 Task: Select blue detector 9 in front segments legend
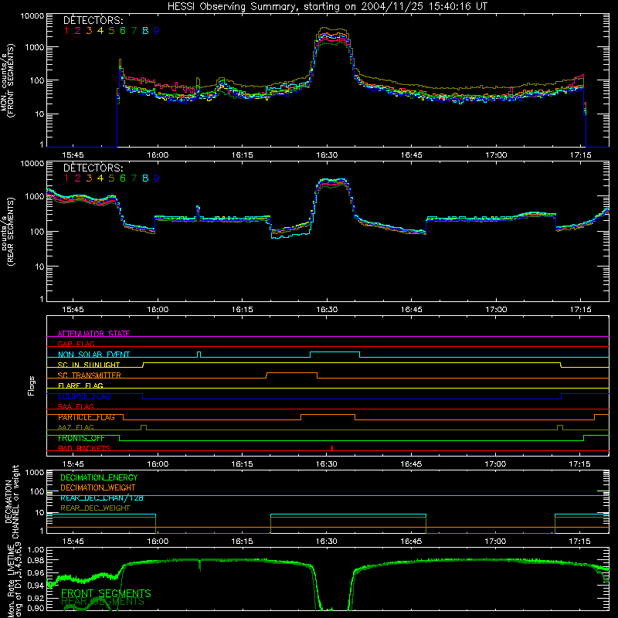[x=157, y=31]
